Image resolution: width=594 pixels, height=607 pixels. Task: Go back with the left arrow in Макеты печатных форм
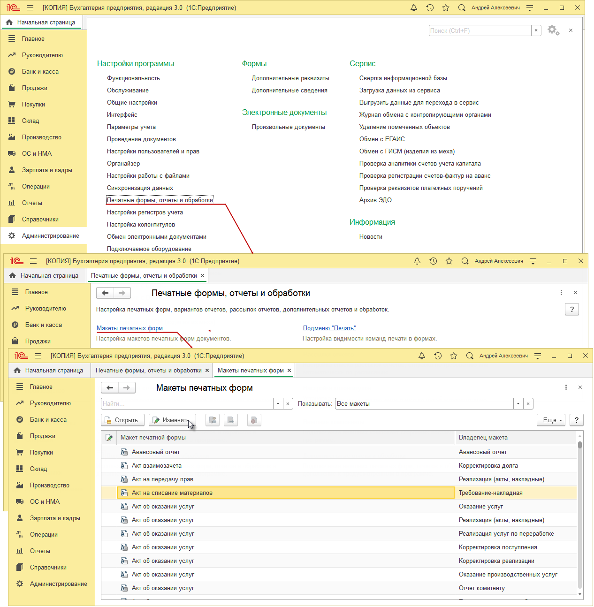click(x=110, y=387)
